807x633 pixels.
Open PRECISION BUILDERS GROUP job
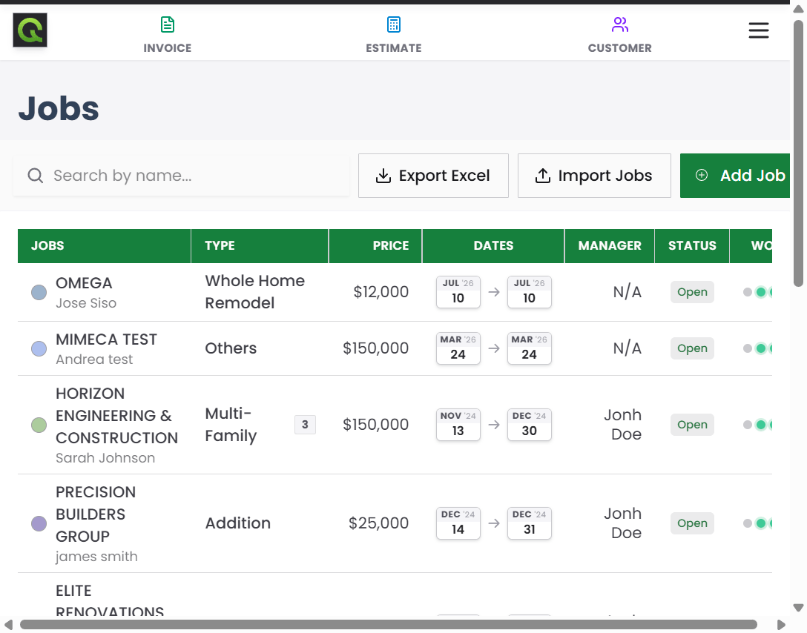[96, 514]
